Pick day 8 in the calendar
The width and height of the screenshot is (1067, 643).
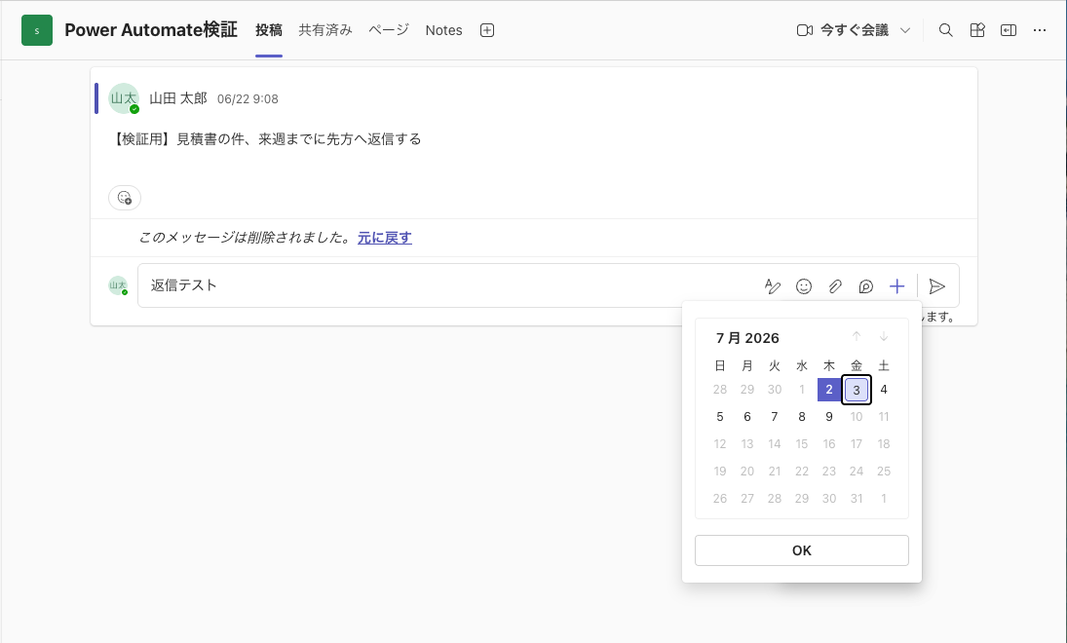pyautogui.click(x=802, y=416)
